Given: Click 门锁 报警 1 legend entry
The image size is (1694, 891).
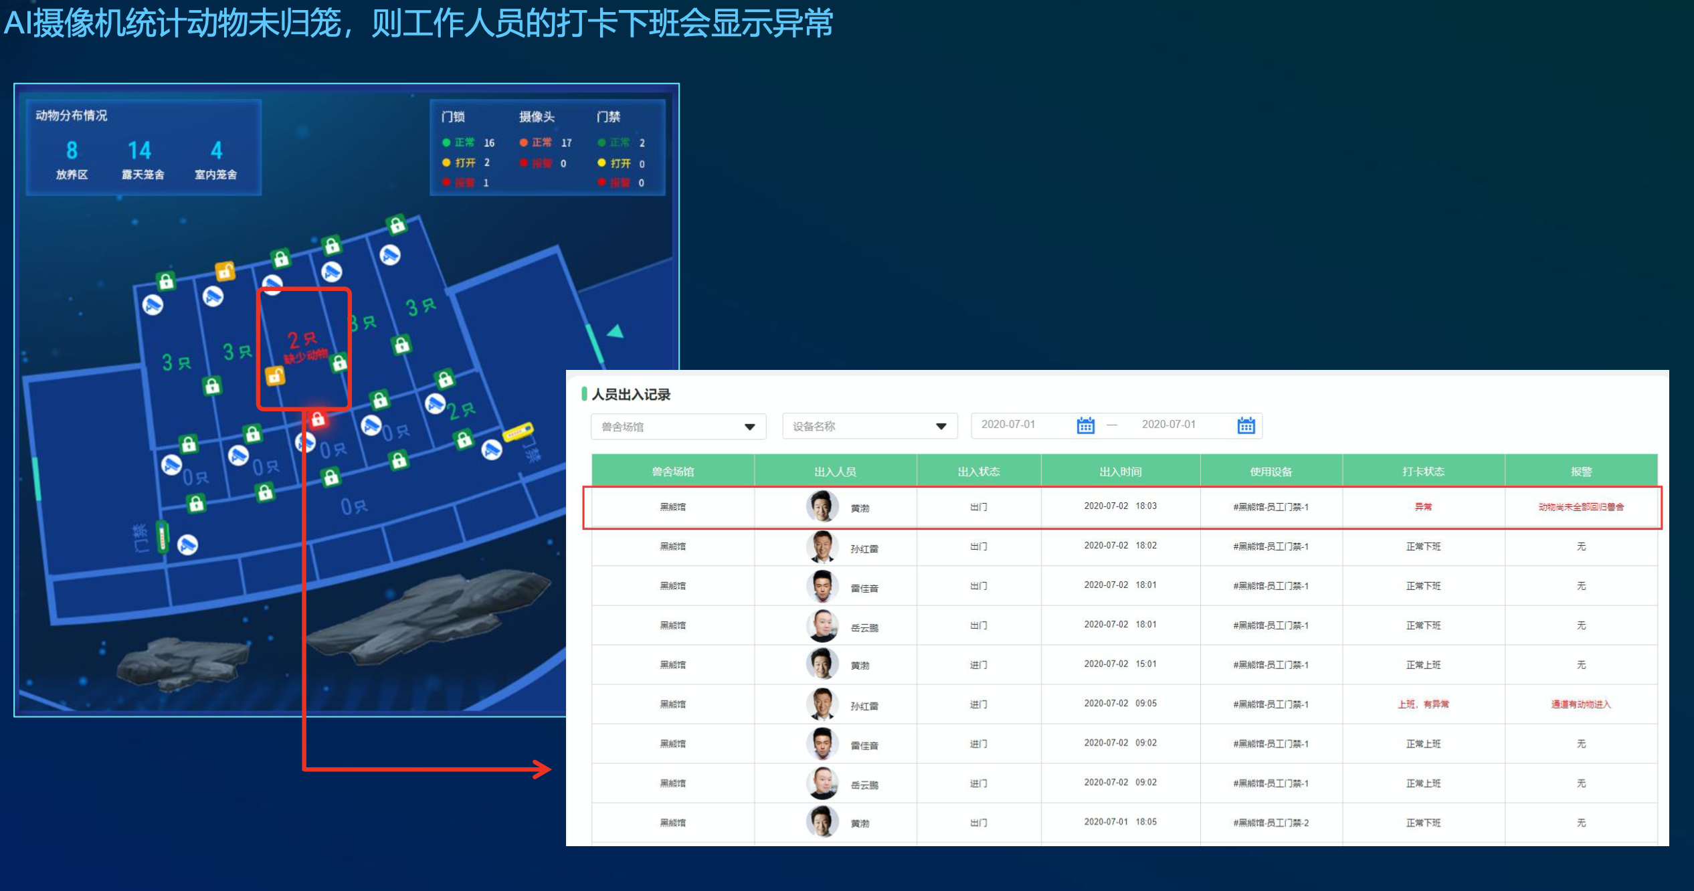Looking at the screenshot, I should pyautogui.click(x=466, y=182).
